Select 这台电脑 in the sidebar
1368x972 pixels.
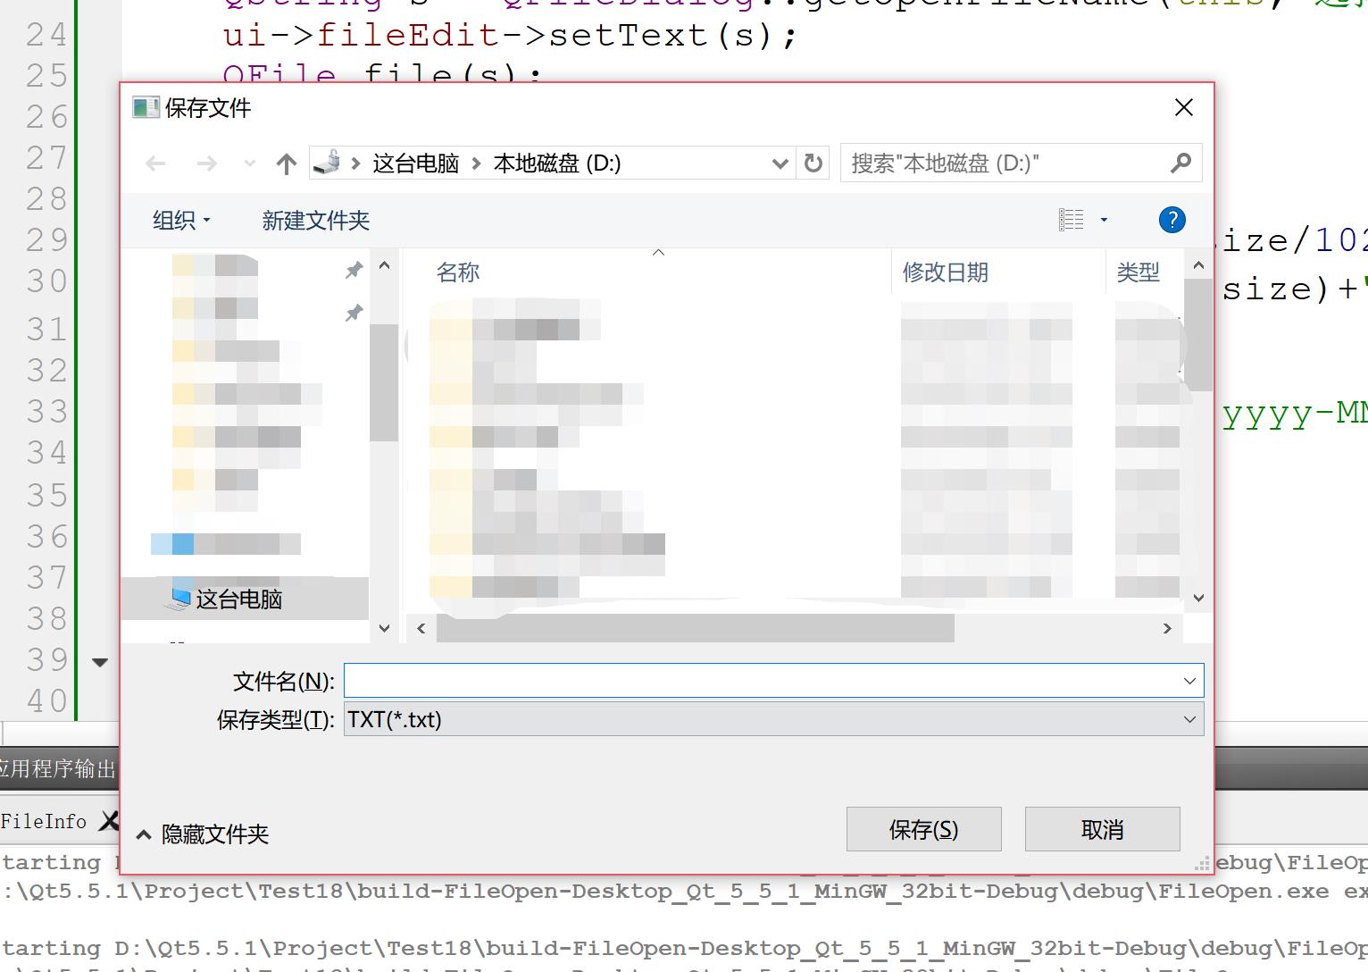click(238, 599)
